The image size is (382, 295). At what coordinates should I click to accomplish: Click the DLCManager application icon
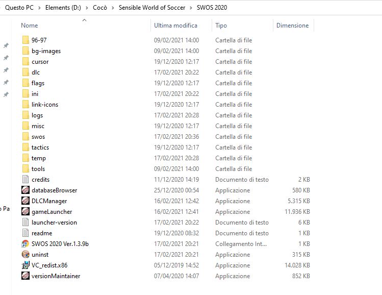[x=26, y=201]
